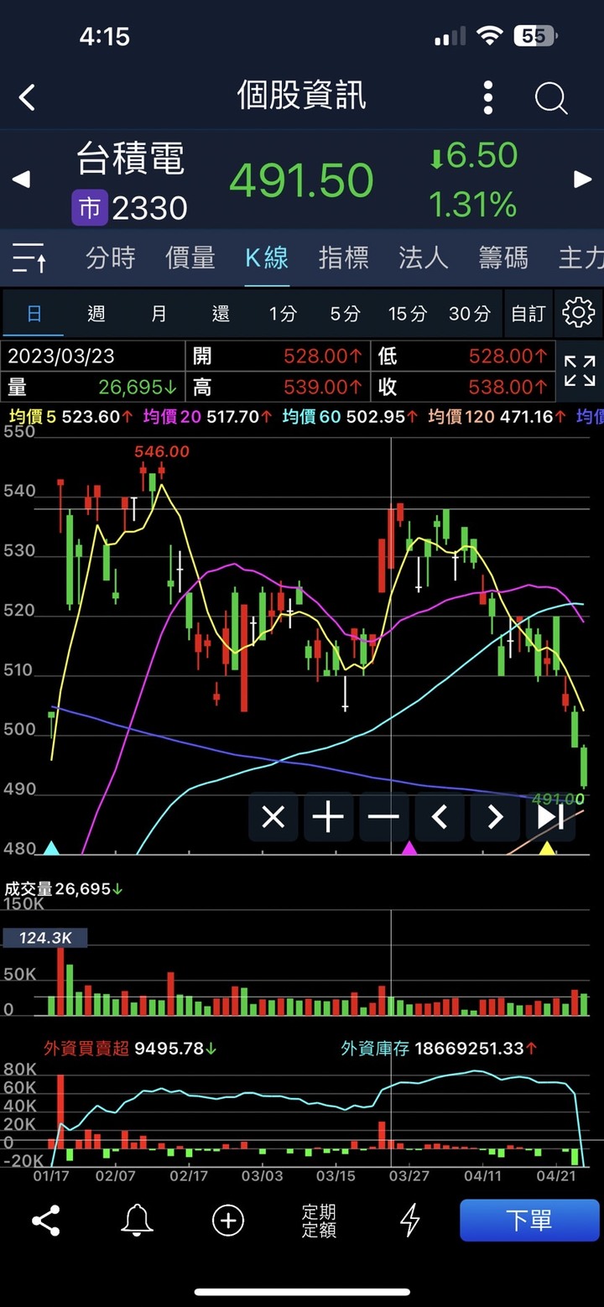Tap the 546.00 high price label

162,451
